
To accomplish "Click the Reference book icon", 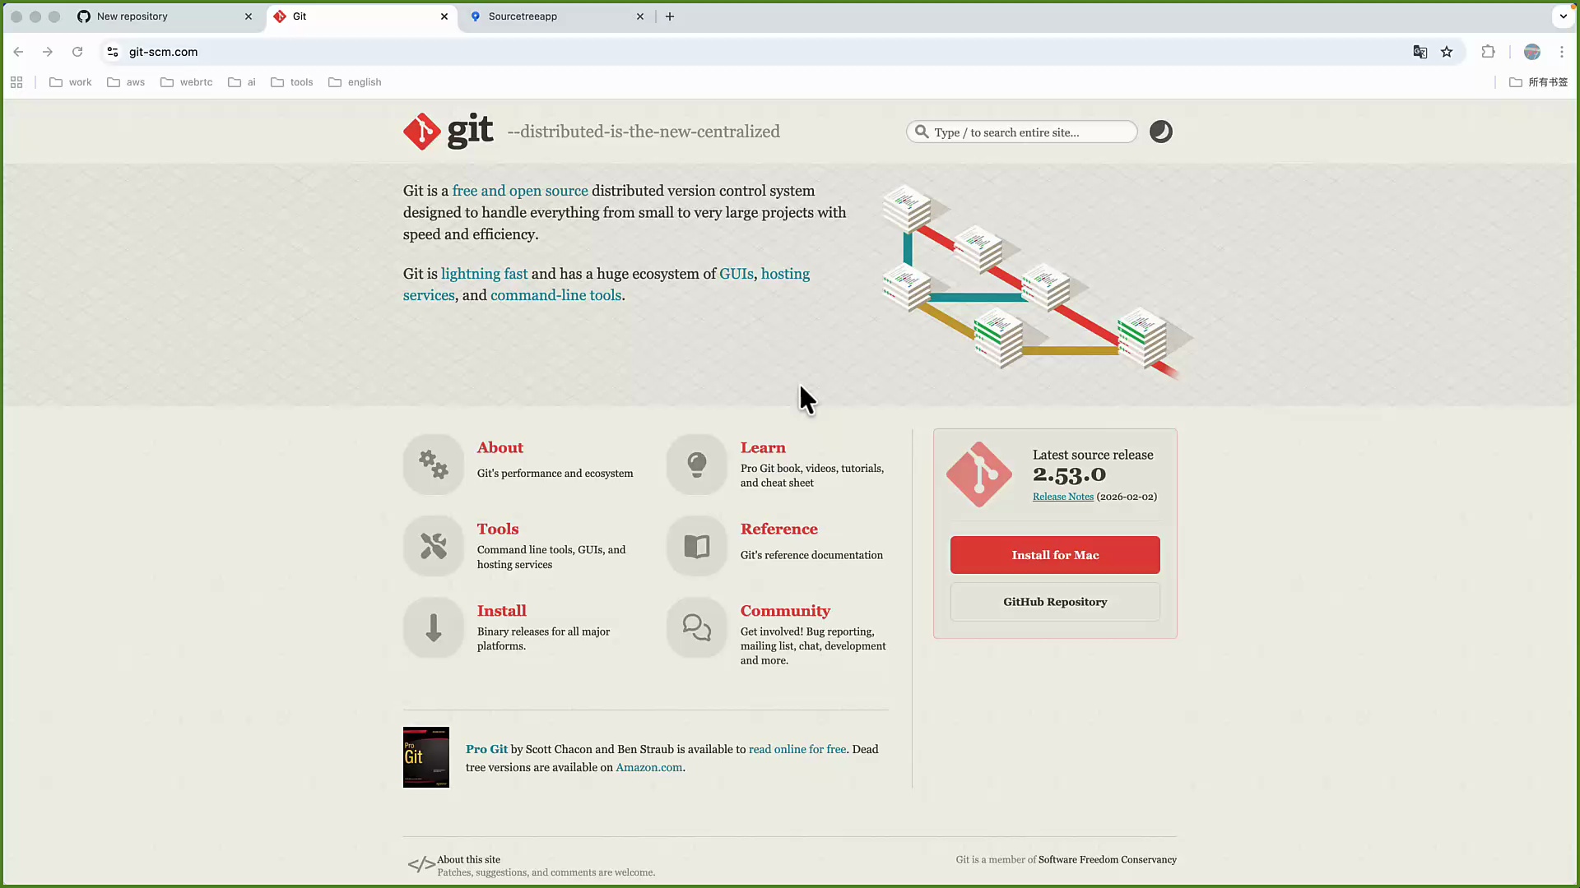I will coord(697,546).
